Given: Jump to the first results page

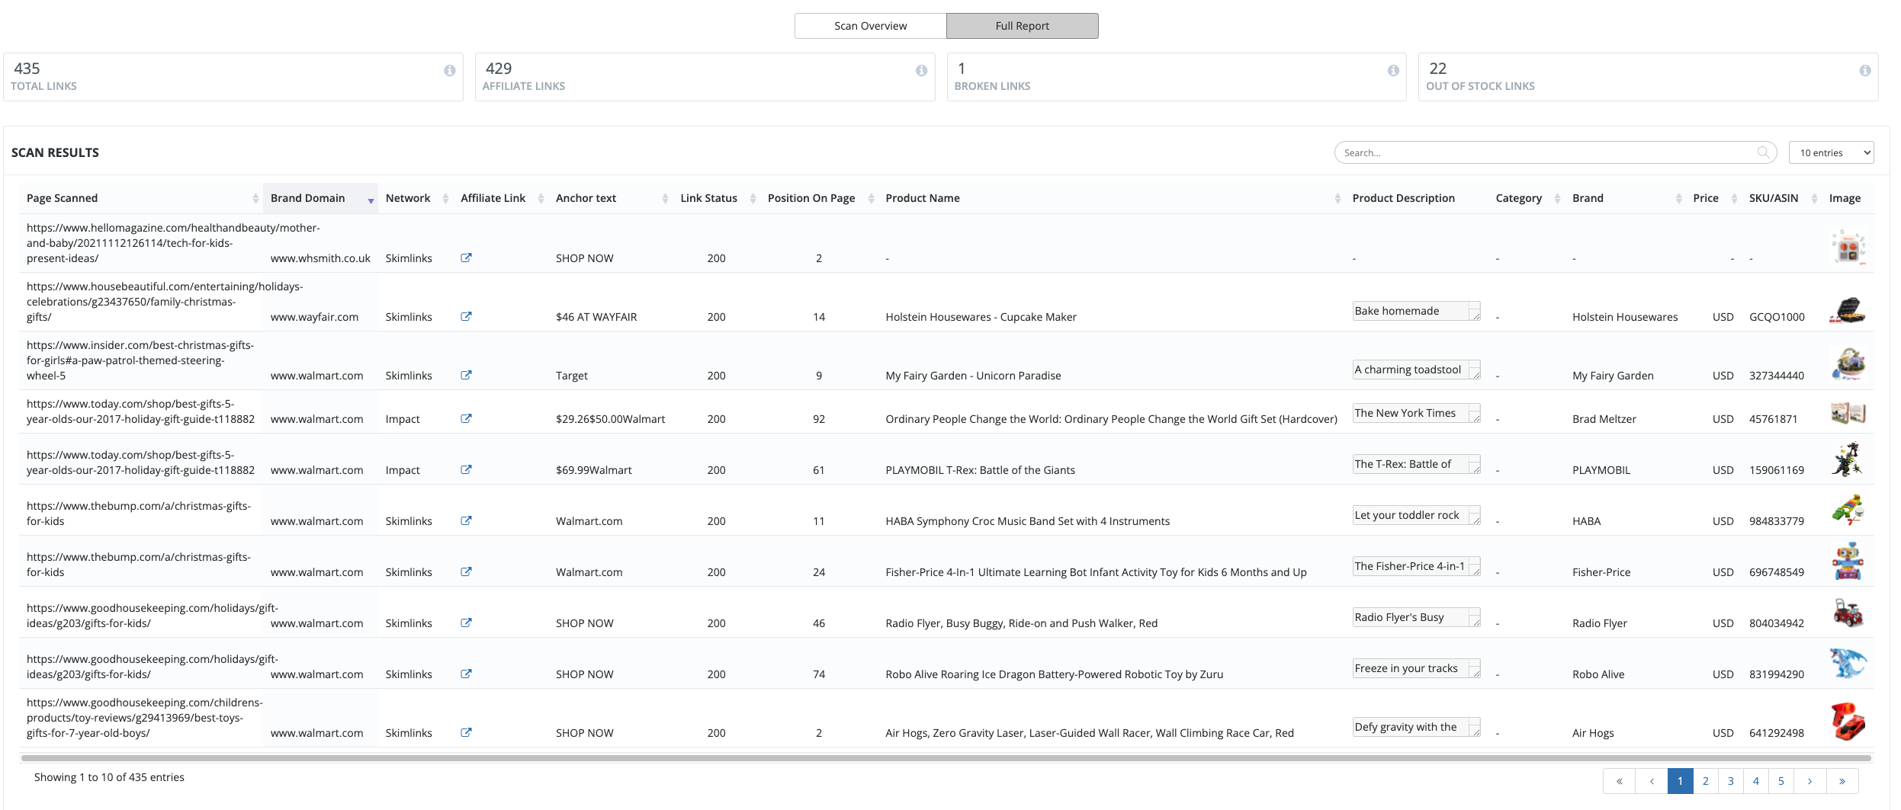Looking at the screenshot, I should (x=1619, y=781).
